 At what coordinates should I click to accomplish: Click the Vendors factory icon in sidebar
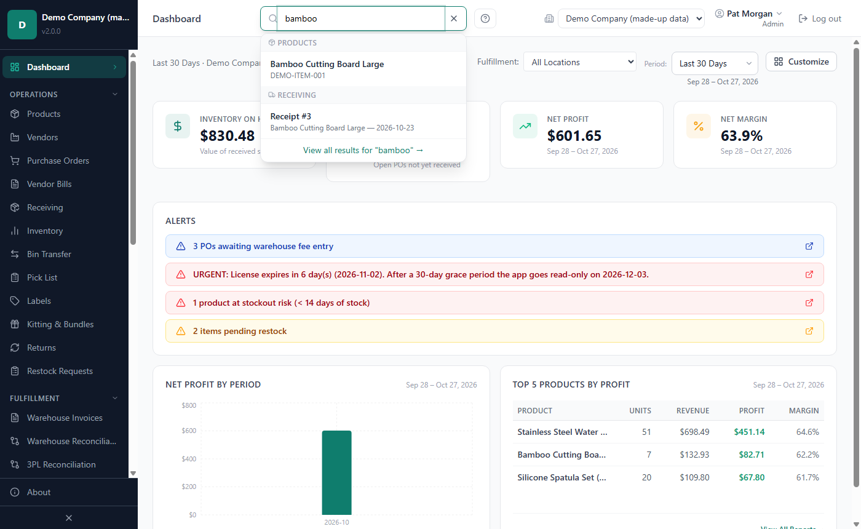pos(15,137)
